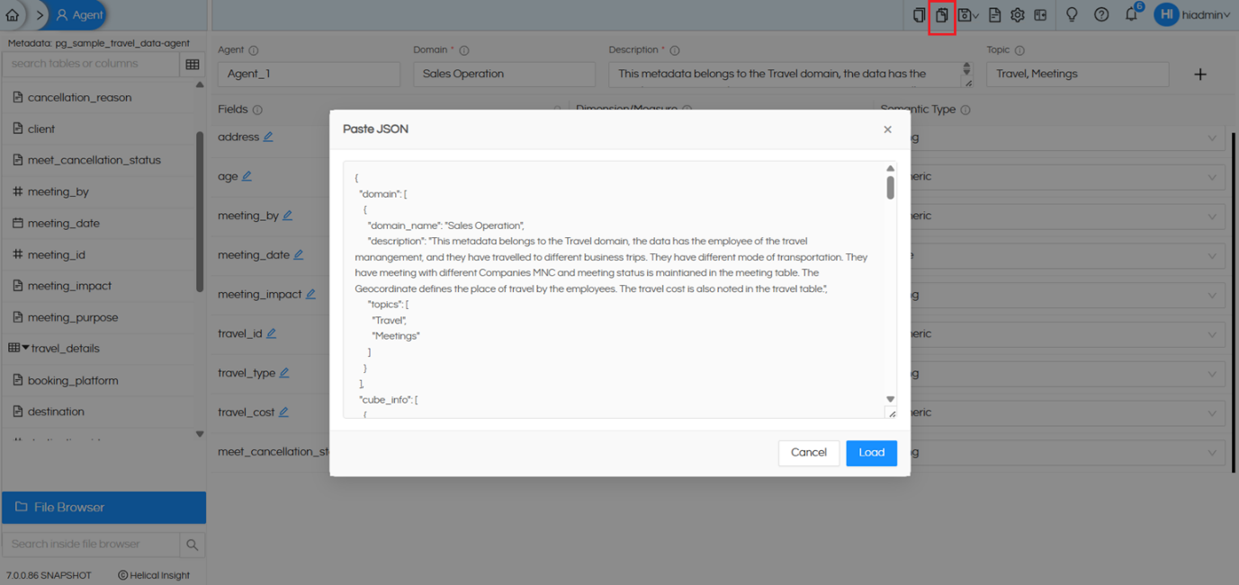Toggle the sidebar panel layout icon
1239x585 pixels.
pyautogui.click(x=1040, y=15)
